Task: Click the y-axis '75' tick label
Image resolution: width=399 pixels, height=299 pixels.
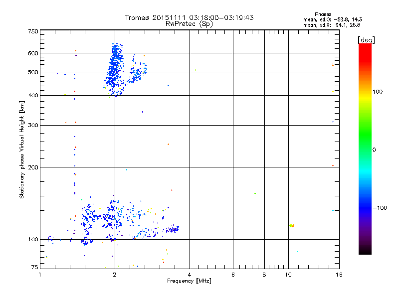Action: point(35,267)
